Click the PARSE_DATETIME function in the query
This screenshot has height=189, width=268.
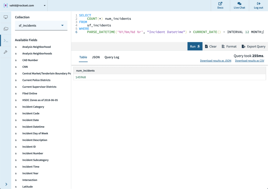(101, 32)
